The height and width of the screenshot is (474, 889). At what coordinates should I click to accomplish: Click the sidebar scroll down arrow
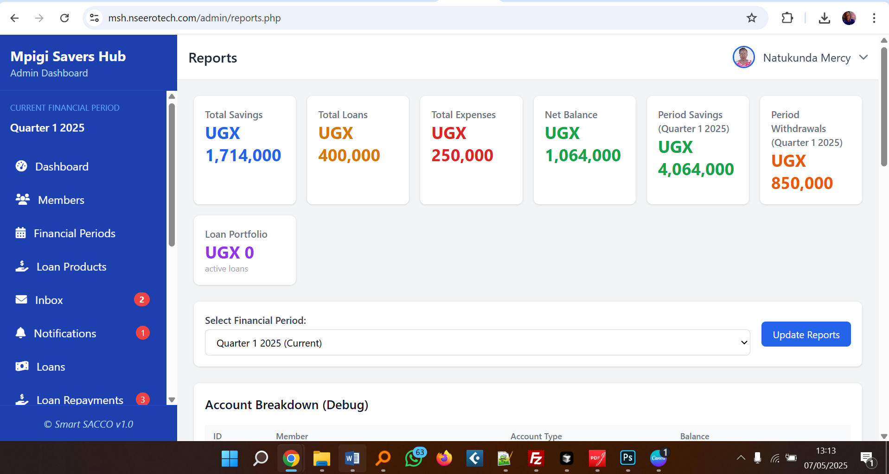172,399
